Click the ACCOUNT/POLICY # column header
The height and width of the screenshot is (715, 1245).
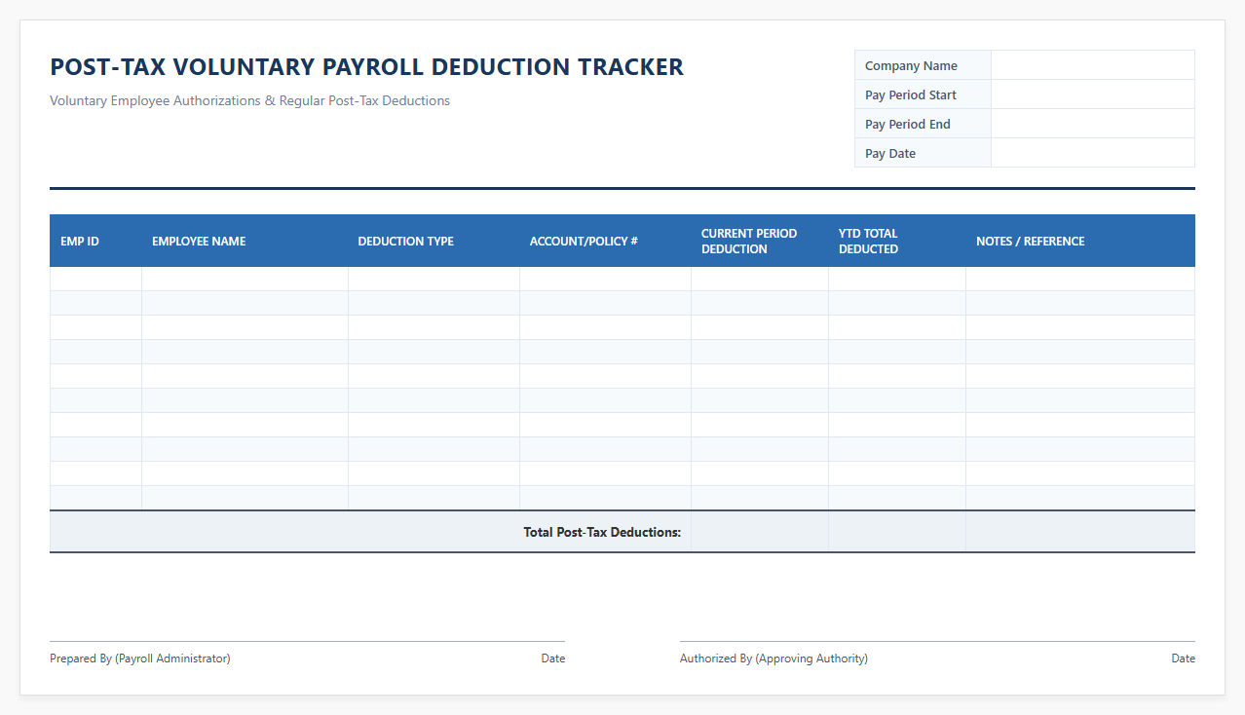coord(606,241)
